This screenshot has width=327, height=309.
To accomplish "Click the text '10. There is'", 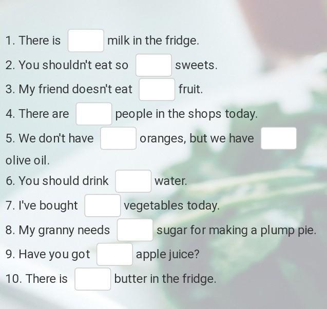I will pyautogui.click(x=36, y=279).
